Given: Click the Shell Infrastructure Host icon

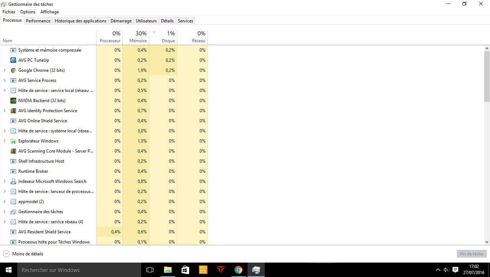Looking at the screenshot, I should 13,161.
